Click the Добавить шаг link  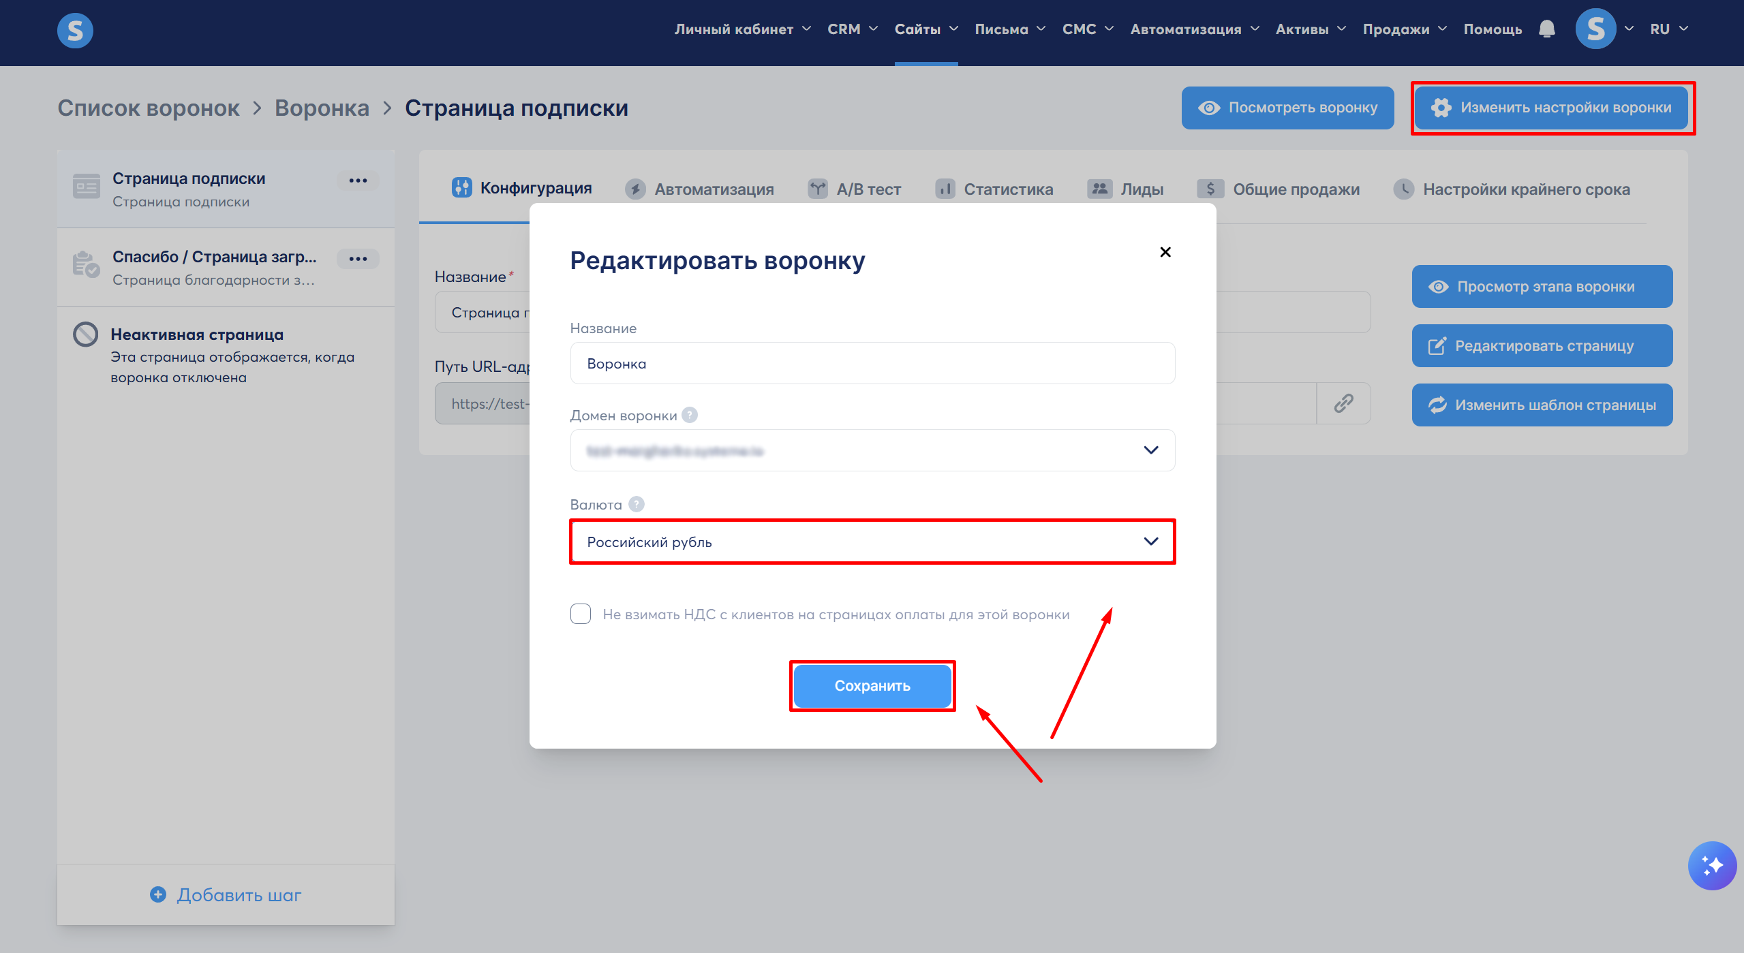pyautogui.click(x=226, y=895)
